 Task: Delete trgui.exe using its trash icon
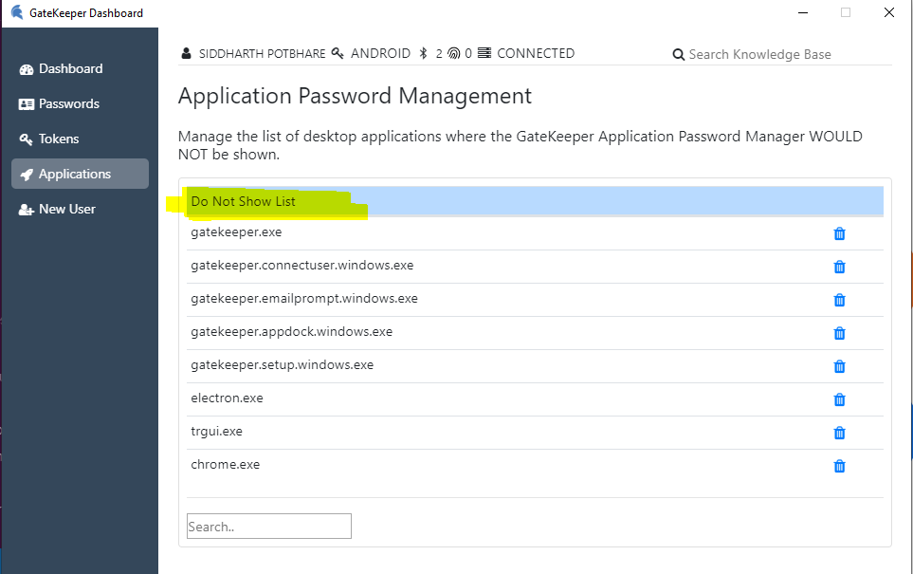coord(839,434)
